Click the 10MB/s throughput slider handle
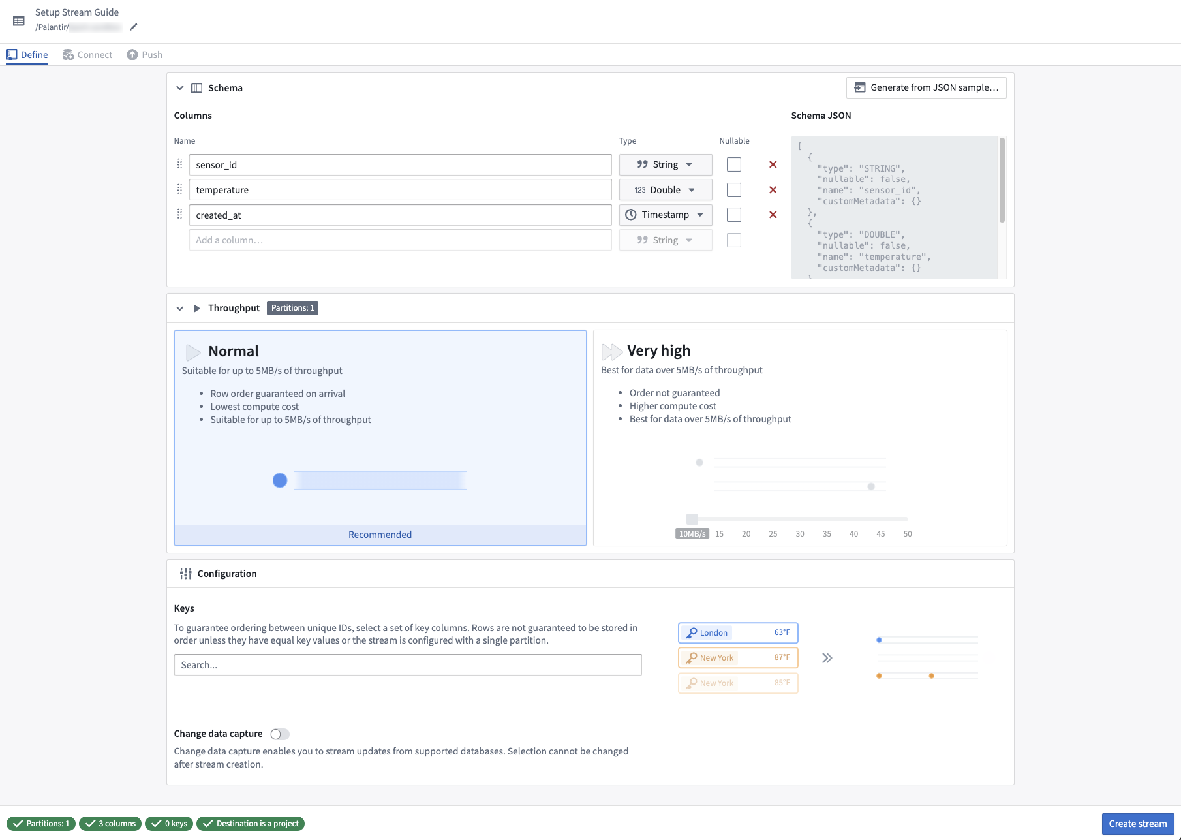Viewport: 1181px width, 840px height. click(x=692, y=519)
